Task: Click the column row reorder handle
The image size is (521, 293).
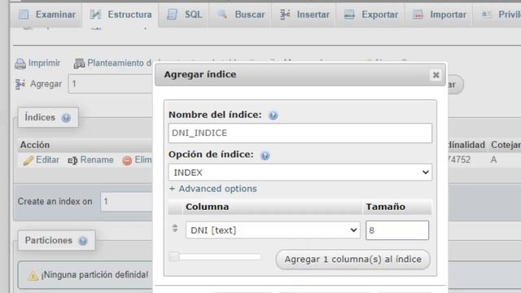Action: click(x=175, y=228)
